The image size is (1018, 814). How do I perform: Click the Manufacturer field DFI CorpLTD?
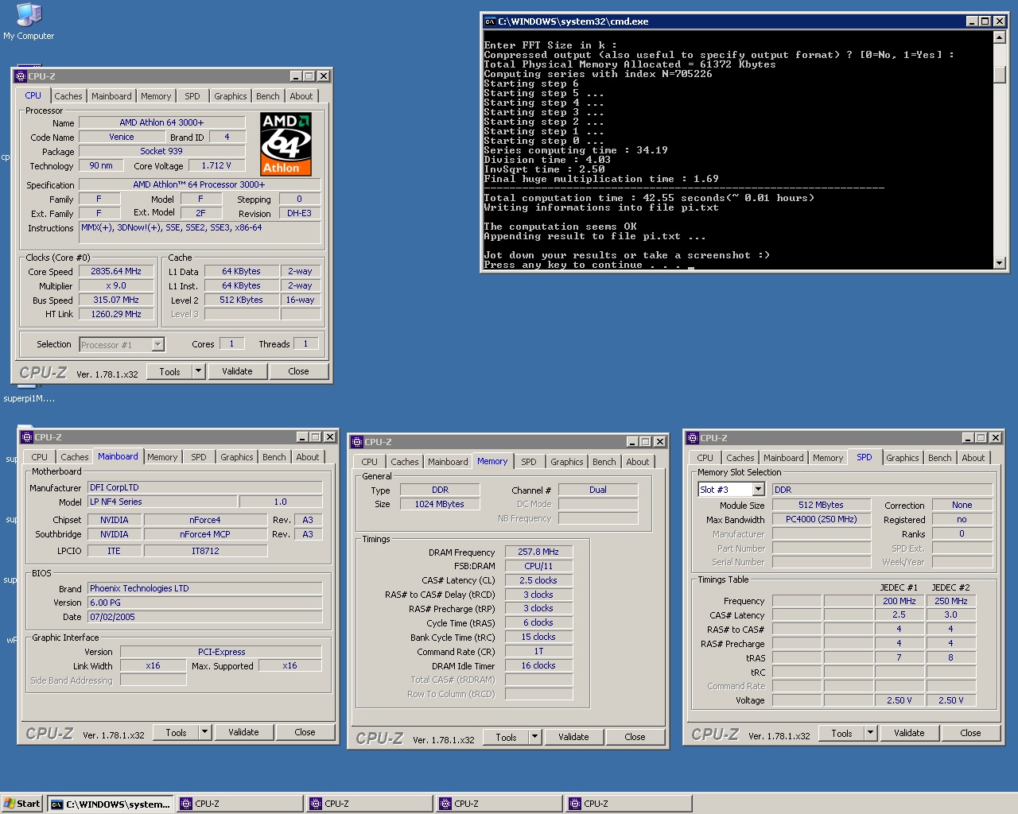[x=204, y=487]
